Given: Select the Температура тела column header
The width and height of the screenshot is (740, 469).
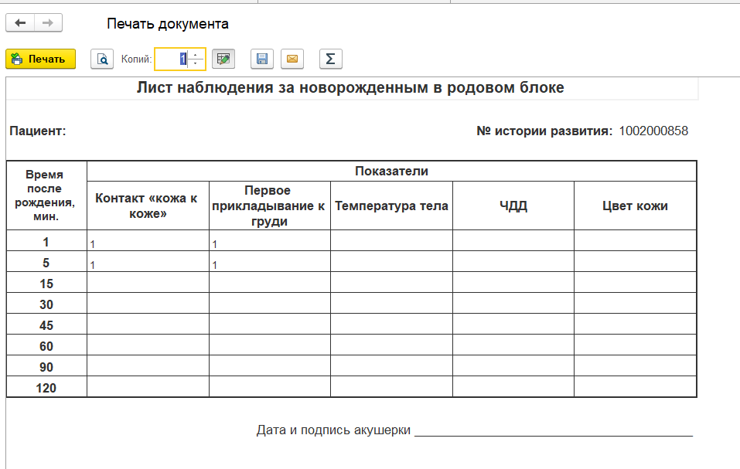Looking at the screenshot, I should click(x=391, y=206).
